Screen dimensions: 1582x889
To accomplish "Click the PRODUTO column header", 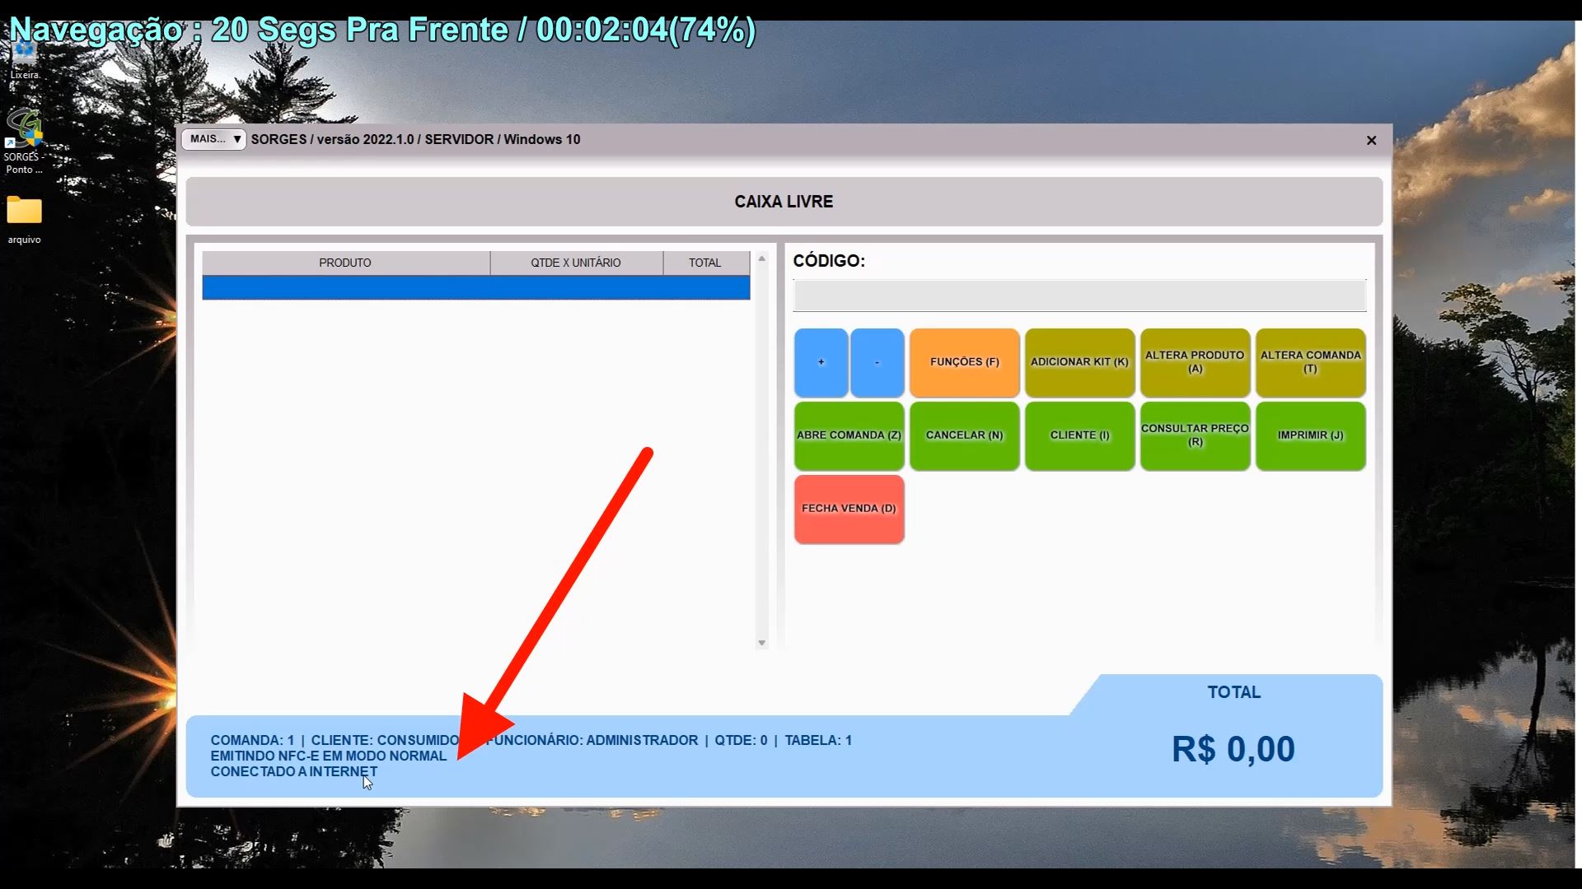I will click(345, 263).
